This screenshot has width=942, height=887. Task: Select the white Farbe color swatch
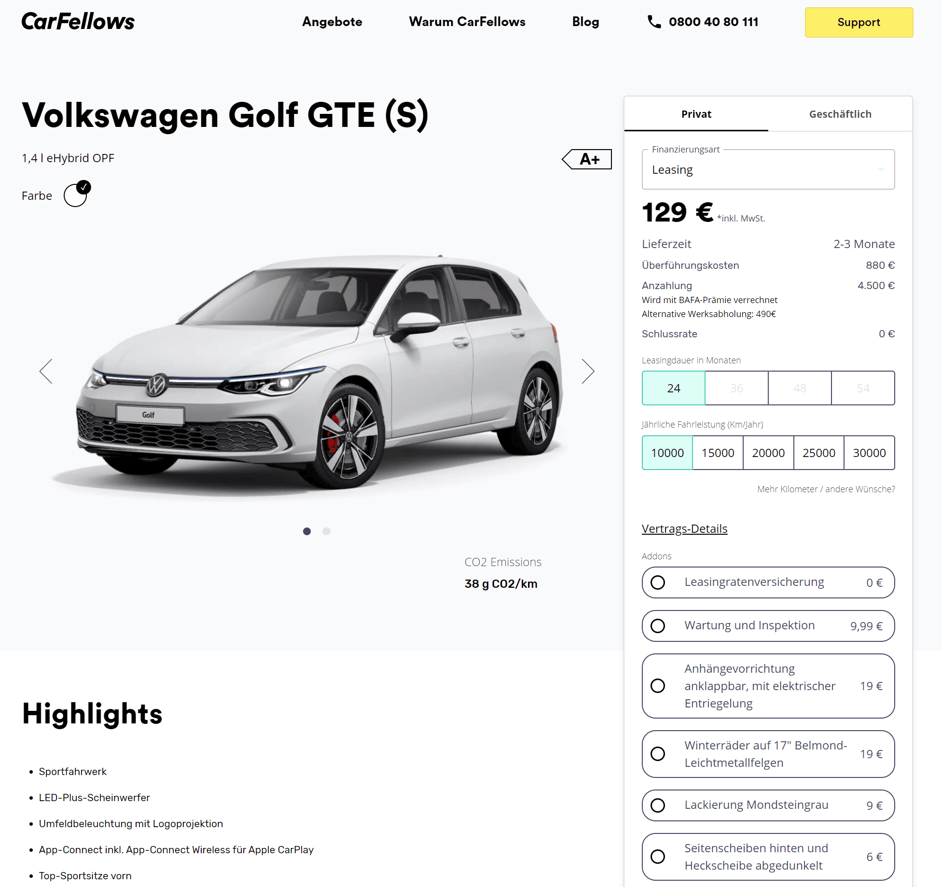point(76,195)
